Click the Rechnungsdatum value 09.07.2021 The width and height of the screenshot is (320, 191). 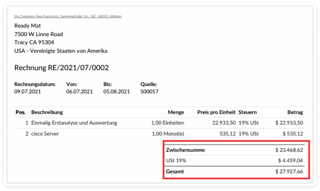[x=27, y=92]
